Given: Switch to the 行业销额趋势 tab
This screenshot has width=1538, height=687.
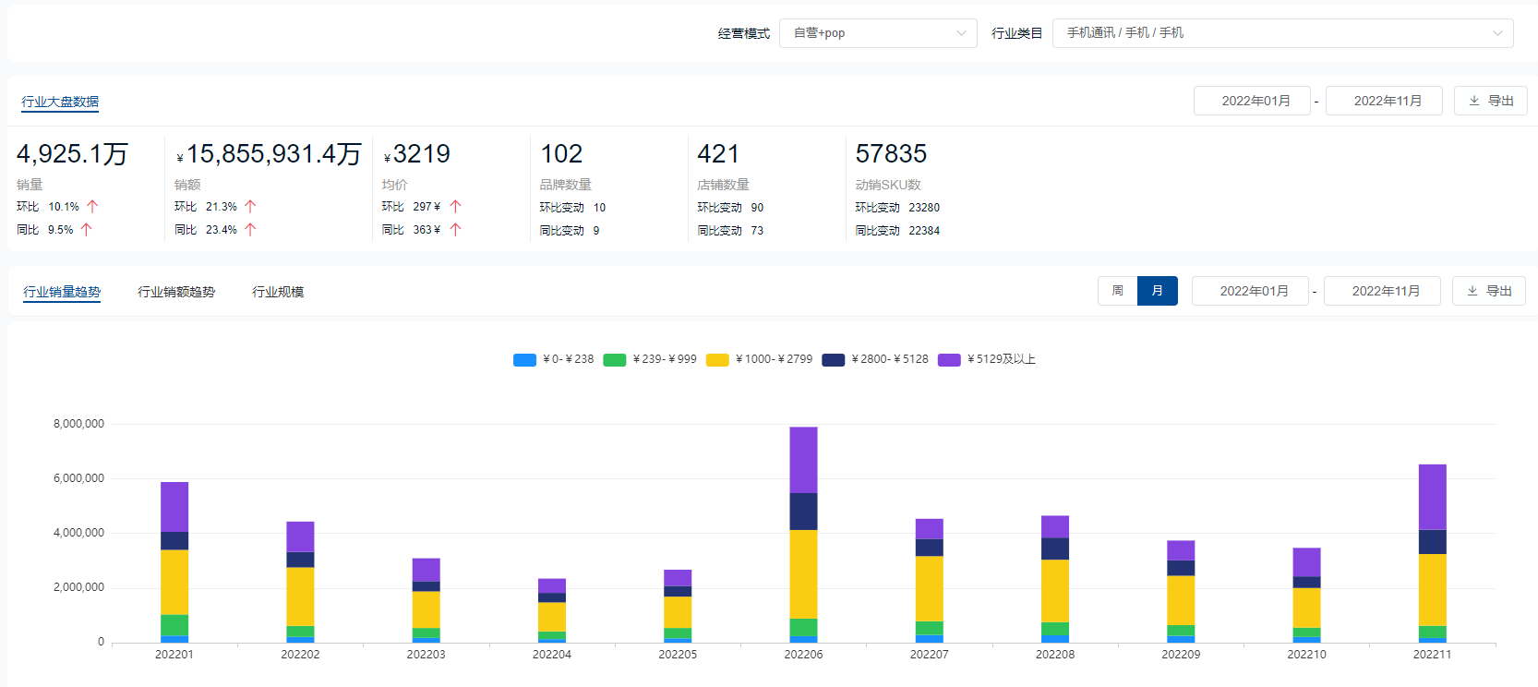Looking at the screenshot, I should click(176, 292).
